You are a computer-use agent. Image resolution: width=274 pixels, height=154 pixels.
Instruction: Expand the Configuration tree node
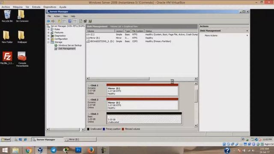(48, 39)
